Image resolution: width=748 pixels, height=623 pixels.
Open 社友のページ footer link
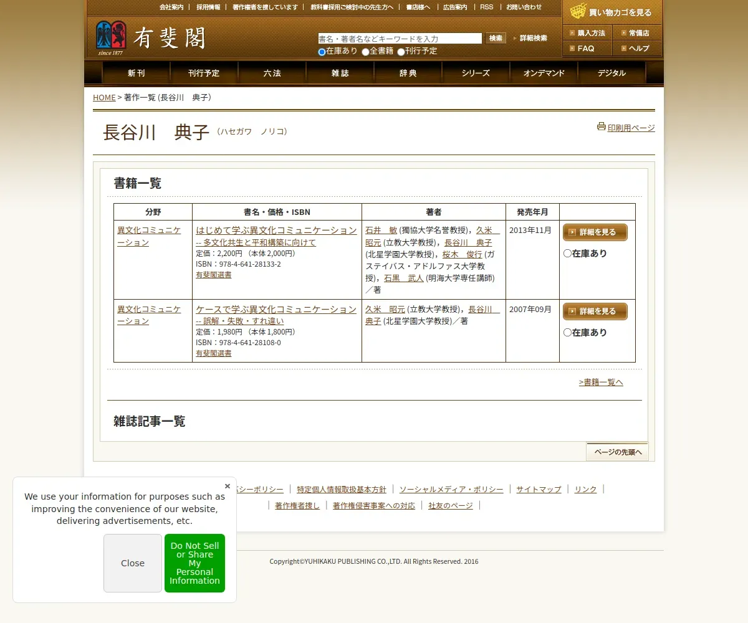tap(451, 505)
